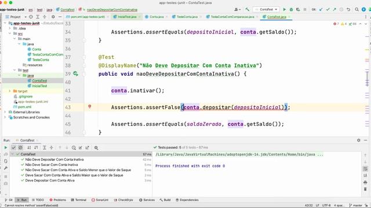Click the Git update project arrow
The height and width of the screenshot is (208, 371).
click(x=321, y=9)
